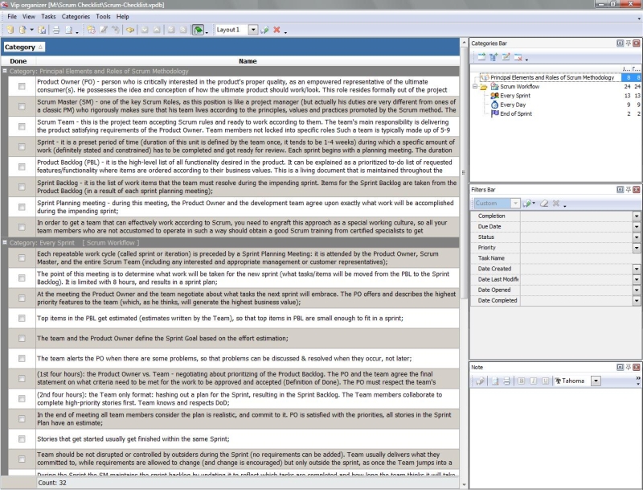The image size is (643, 490).
Task: Mark the 'Stories that get started' task done
Action: pyautogui.click(x=22, y=439)
